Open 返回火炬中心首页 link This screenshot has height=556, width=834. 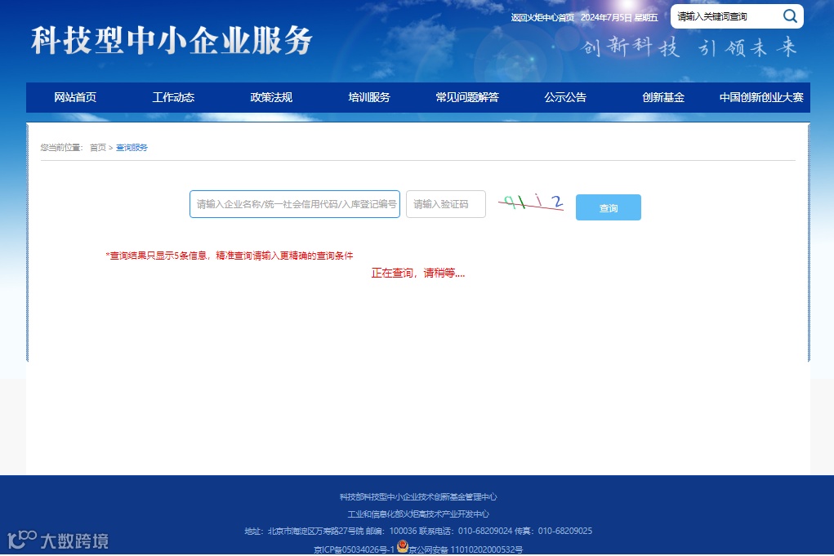pos(542,17)
